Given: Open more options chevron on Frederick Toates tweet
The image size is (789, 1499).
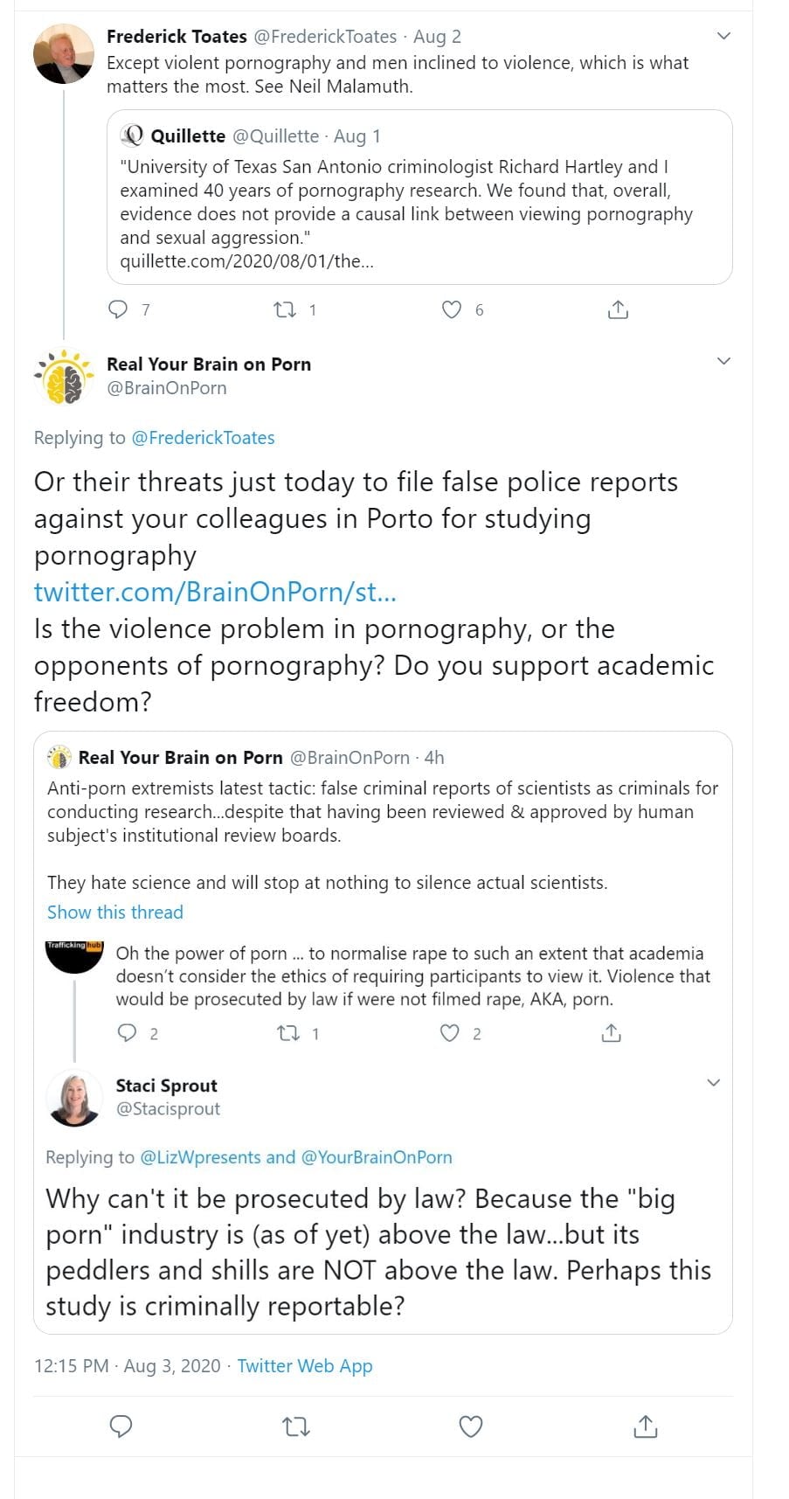Looking at the screenshot, I should click(x=723, y=36).
